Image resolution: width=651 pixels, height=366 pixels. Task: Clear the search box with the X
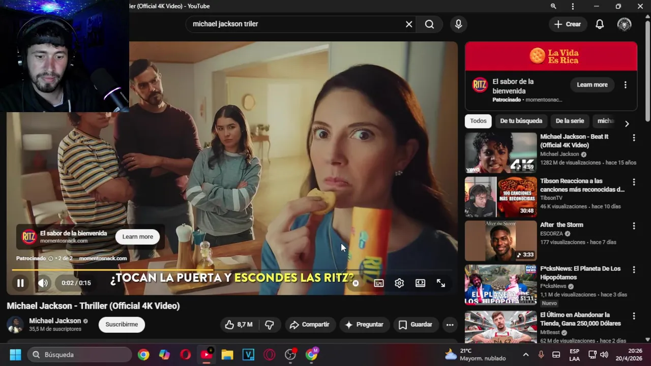pos(409,24)
